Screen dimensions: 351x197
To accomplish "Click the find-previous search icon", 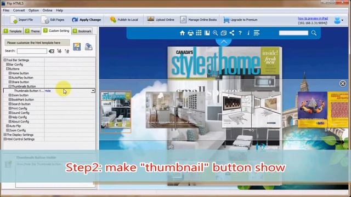I will point(67,51).
